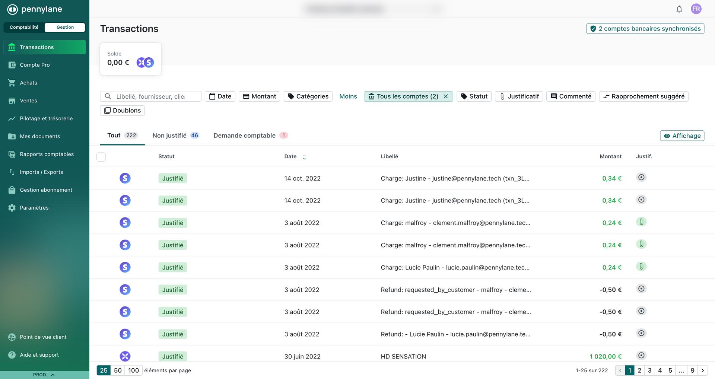Open Pilotage et trésorerie section

coord(46,118)
